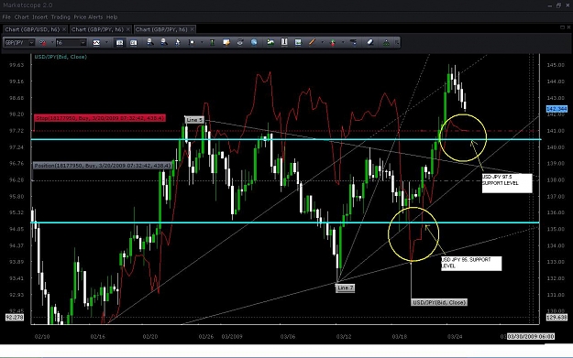Viewport: 573px width, 358px height.
Task: Click the first chart window mode icon
Action: tap(119, 43)
